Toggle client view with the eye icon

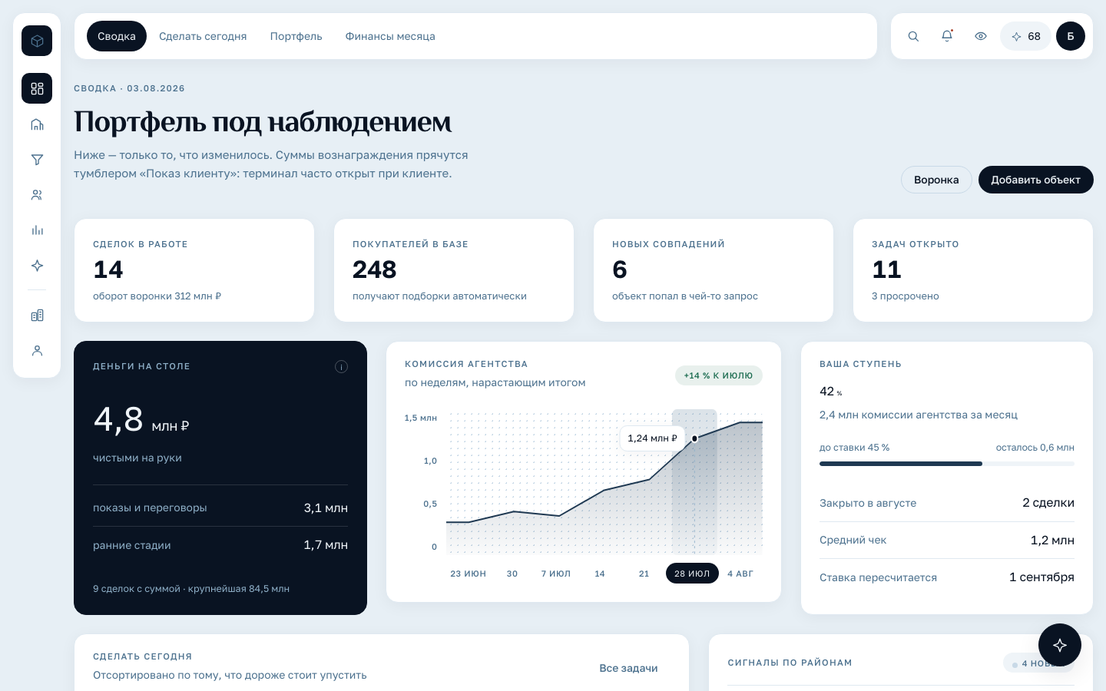pyautogui.click(x=981, y=36)
